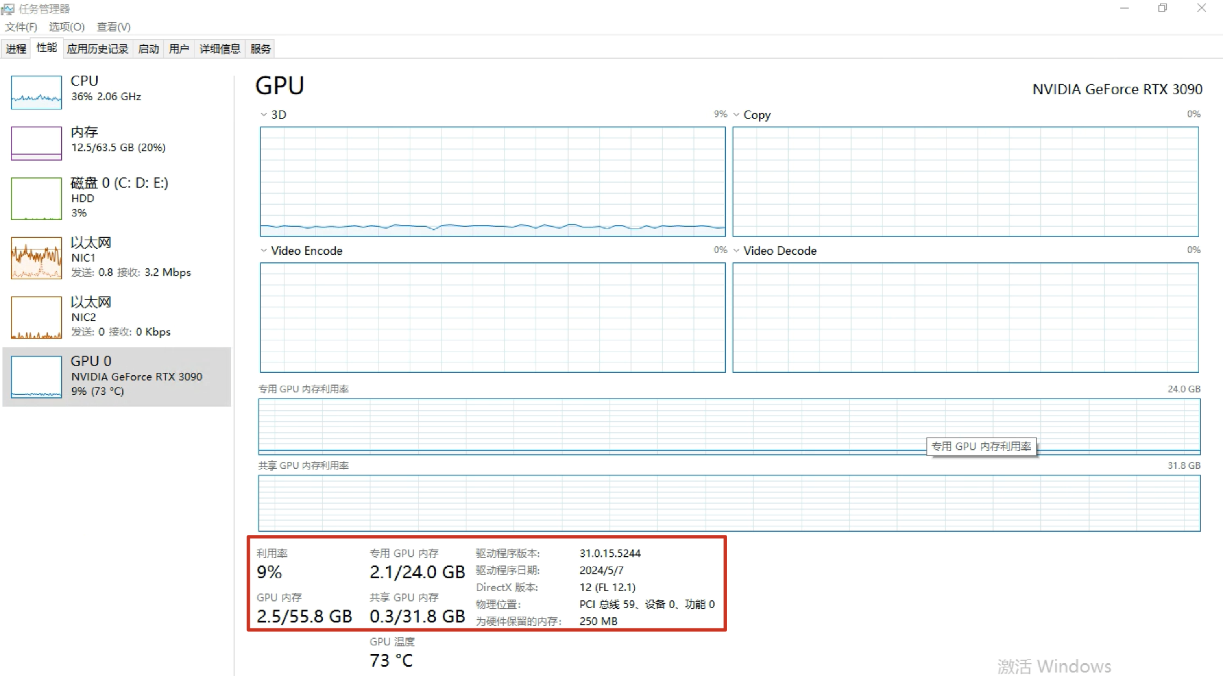Screen dimensions: 1223x676
Task: Open the 查看(V) menu
Action: pos(114,27)
